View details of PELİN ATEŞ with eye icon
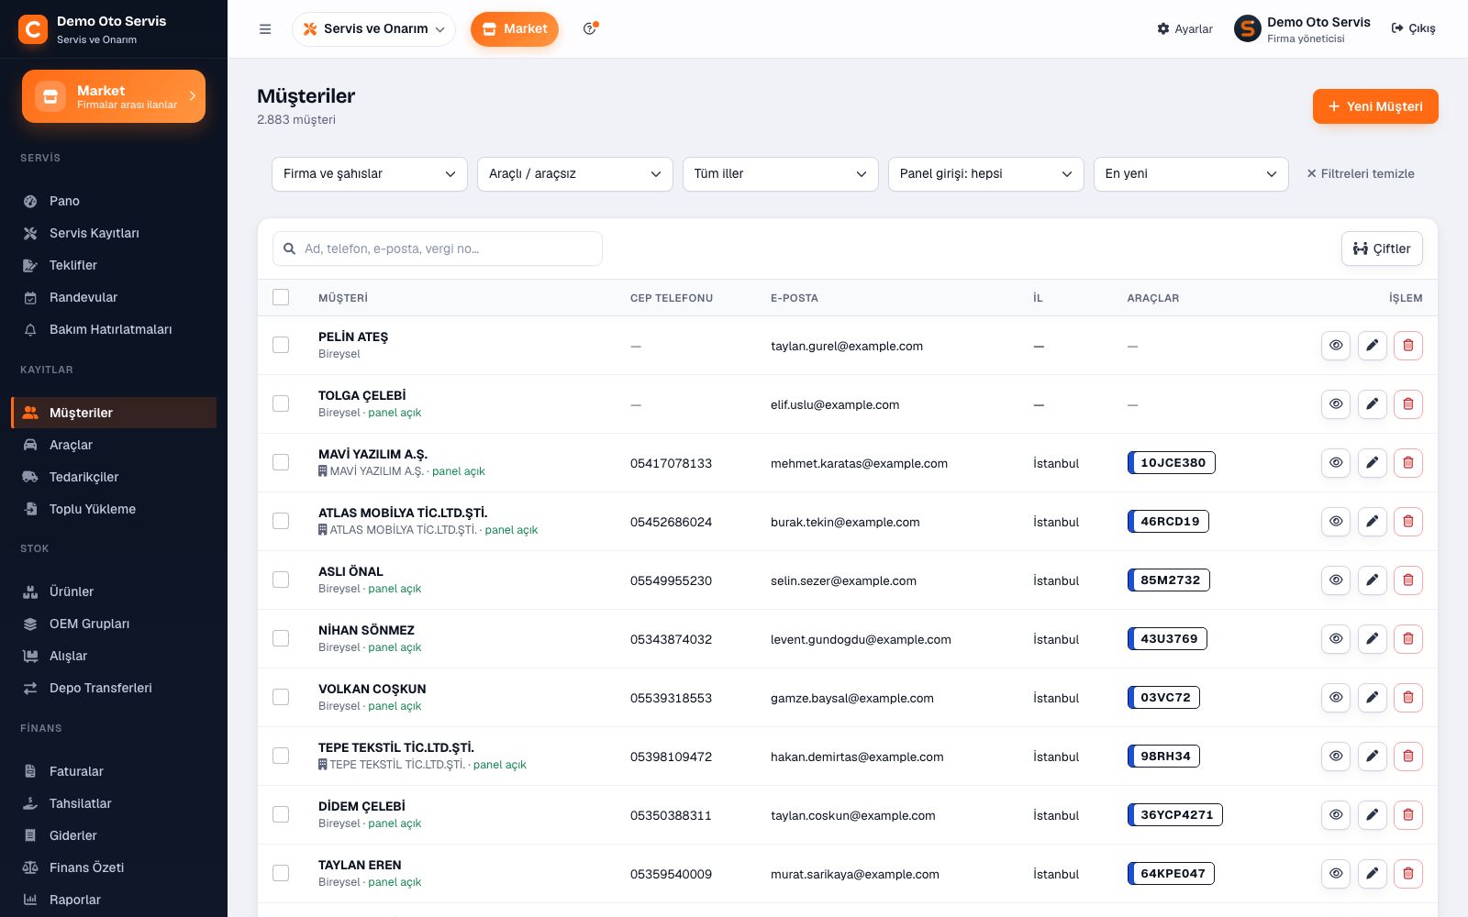Viewport: 1468px width, 917px height. click(x=1336, y=346)
